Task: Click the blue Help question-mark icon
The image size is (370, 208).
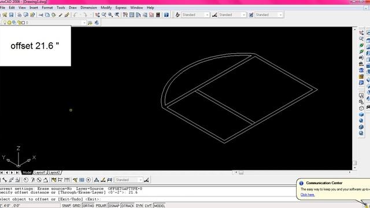Action: 166,15
